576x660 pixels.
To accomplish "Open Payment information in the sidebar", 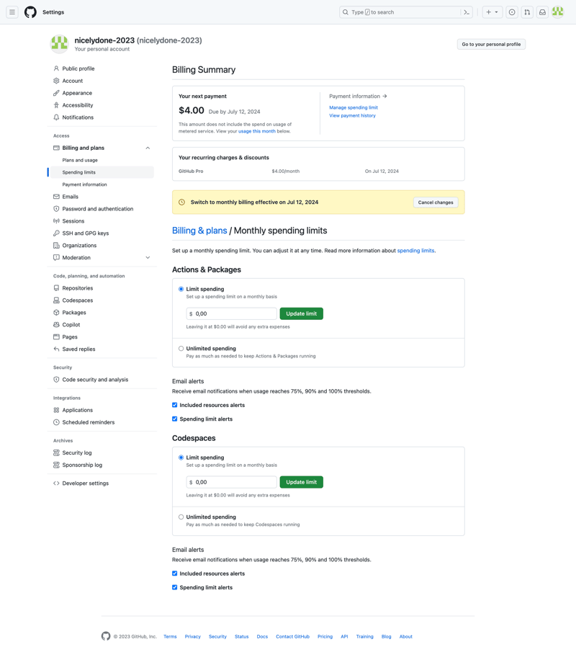I will click(85, 184).
